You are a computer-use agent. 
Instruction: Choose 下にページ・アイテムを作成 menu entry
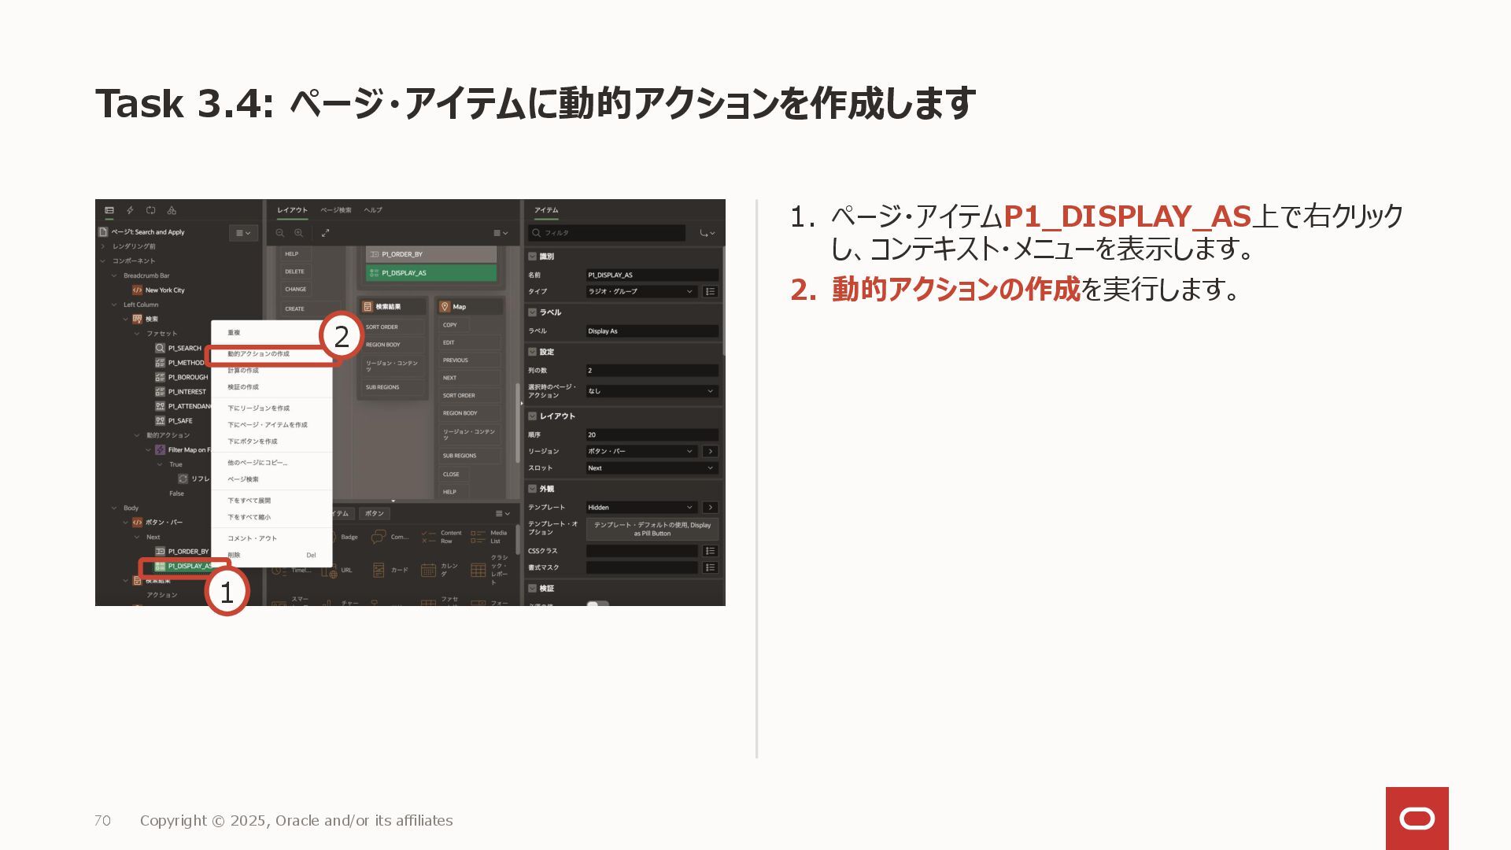point(272,425)
